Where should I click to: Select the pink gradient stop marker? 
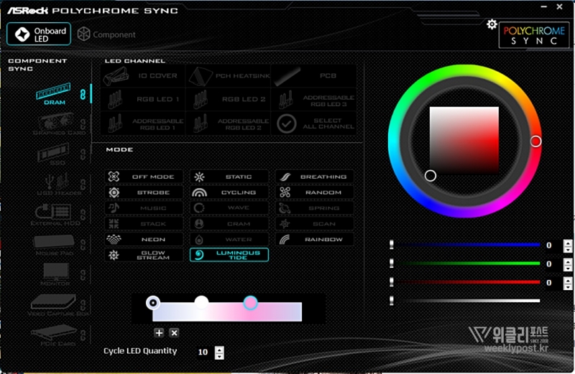(250, 302)
